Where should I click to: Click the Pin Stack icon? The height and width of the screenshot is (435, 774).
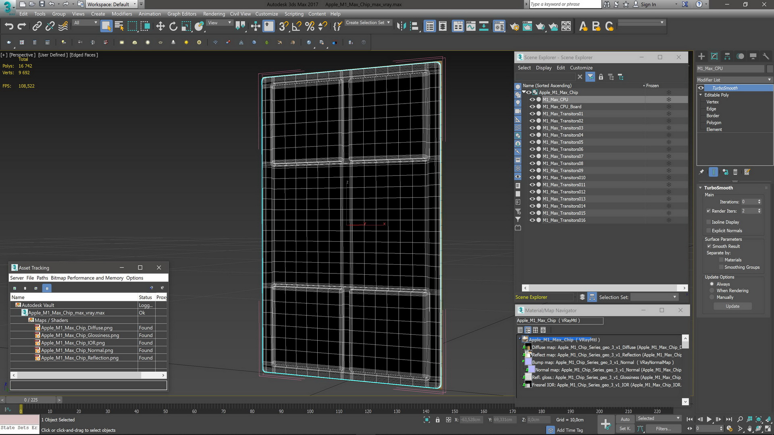[701, 172]
